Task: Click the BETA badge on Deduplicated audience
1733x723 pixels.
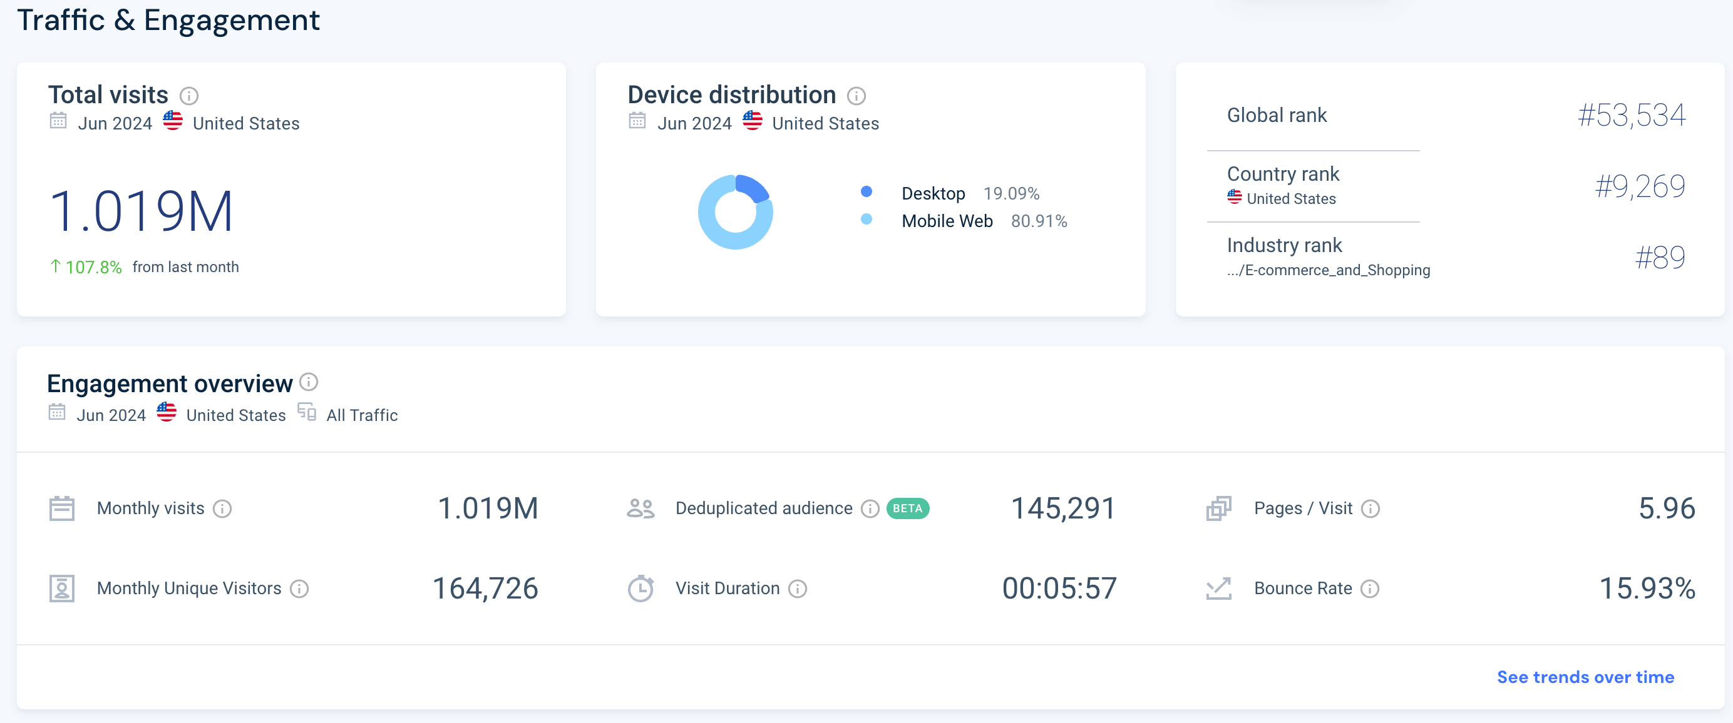Action: [x=908, y=508]
